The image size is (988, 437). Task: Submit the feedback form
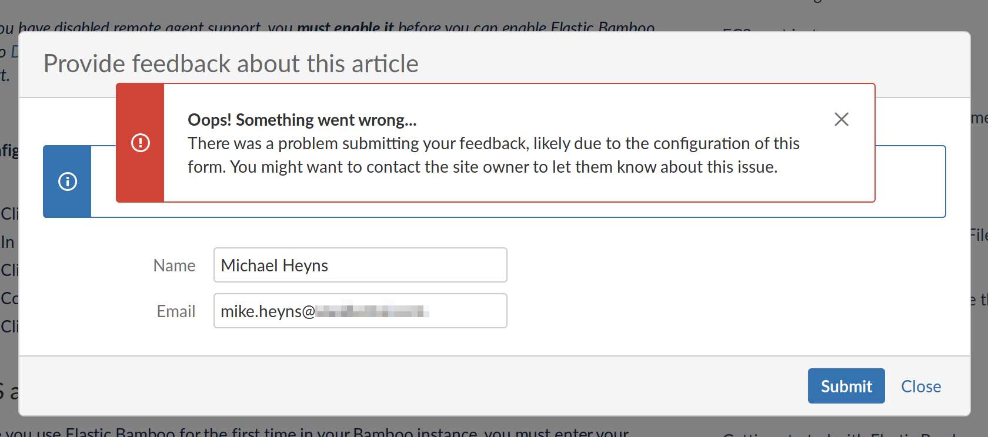click(846, 386)
